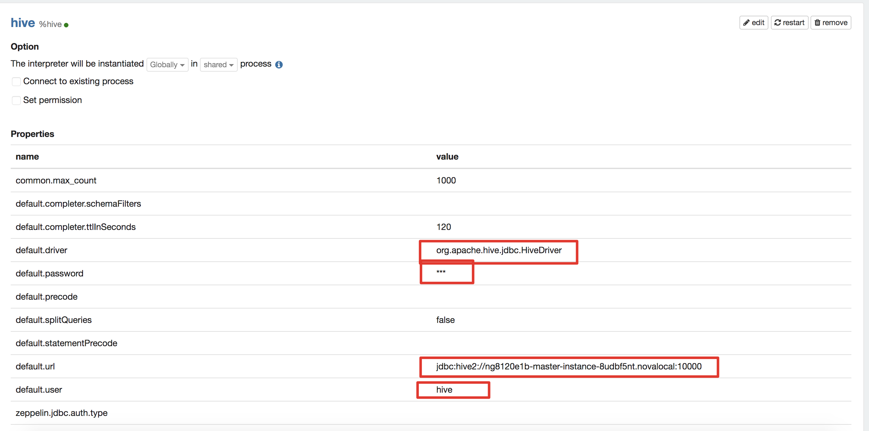Click the hive interpreter title
Screen dimensions: 869x431
[x=23, y=23]
